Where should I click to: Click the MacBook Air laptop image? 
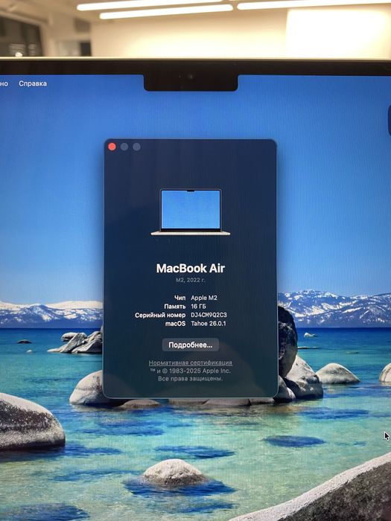click(191, 212)
